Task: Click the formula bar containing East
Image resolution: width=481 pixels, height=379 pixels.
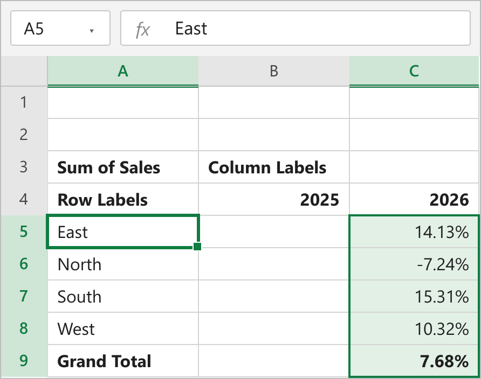Action: [x=296, y=28]
